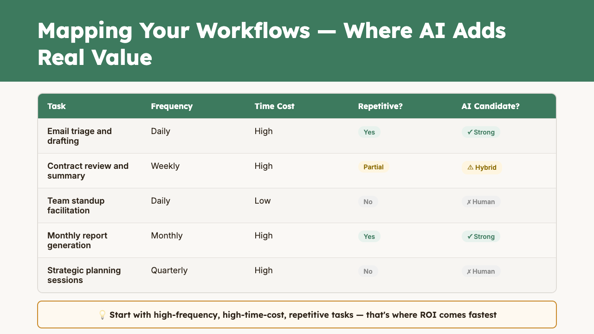Click the lightbulb icon in the tip banner

click(x=103, y=315)
